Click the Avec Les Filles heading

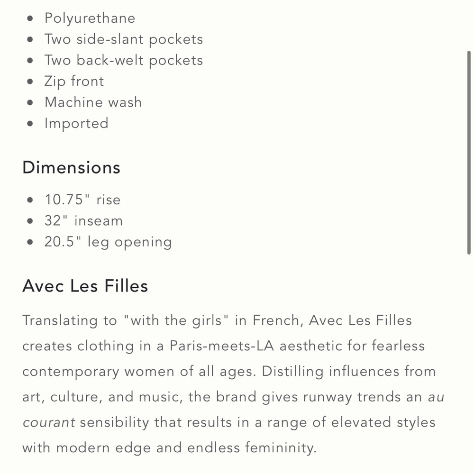(85, 286)
